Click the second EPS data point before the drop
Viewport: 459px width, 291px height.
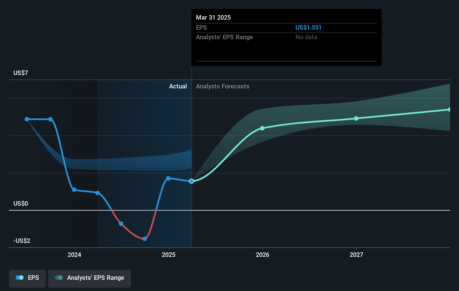point(51,119)
